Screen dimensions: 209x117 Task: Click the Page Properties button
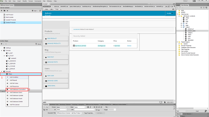pyautogui.click(x=89, y=113)
